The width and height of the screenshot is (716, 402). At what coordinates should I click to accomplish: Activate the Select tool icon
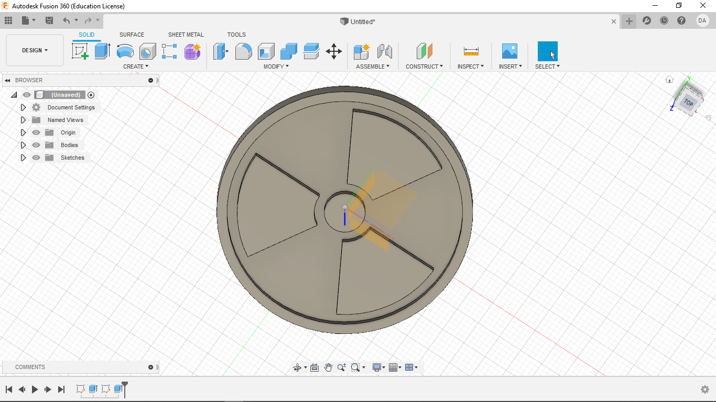coord(547,51)
